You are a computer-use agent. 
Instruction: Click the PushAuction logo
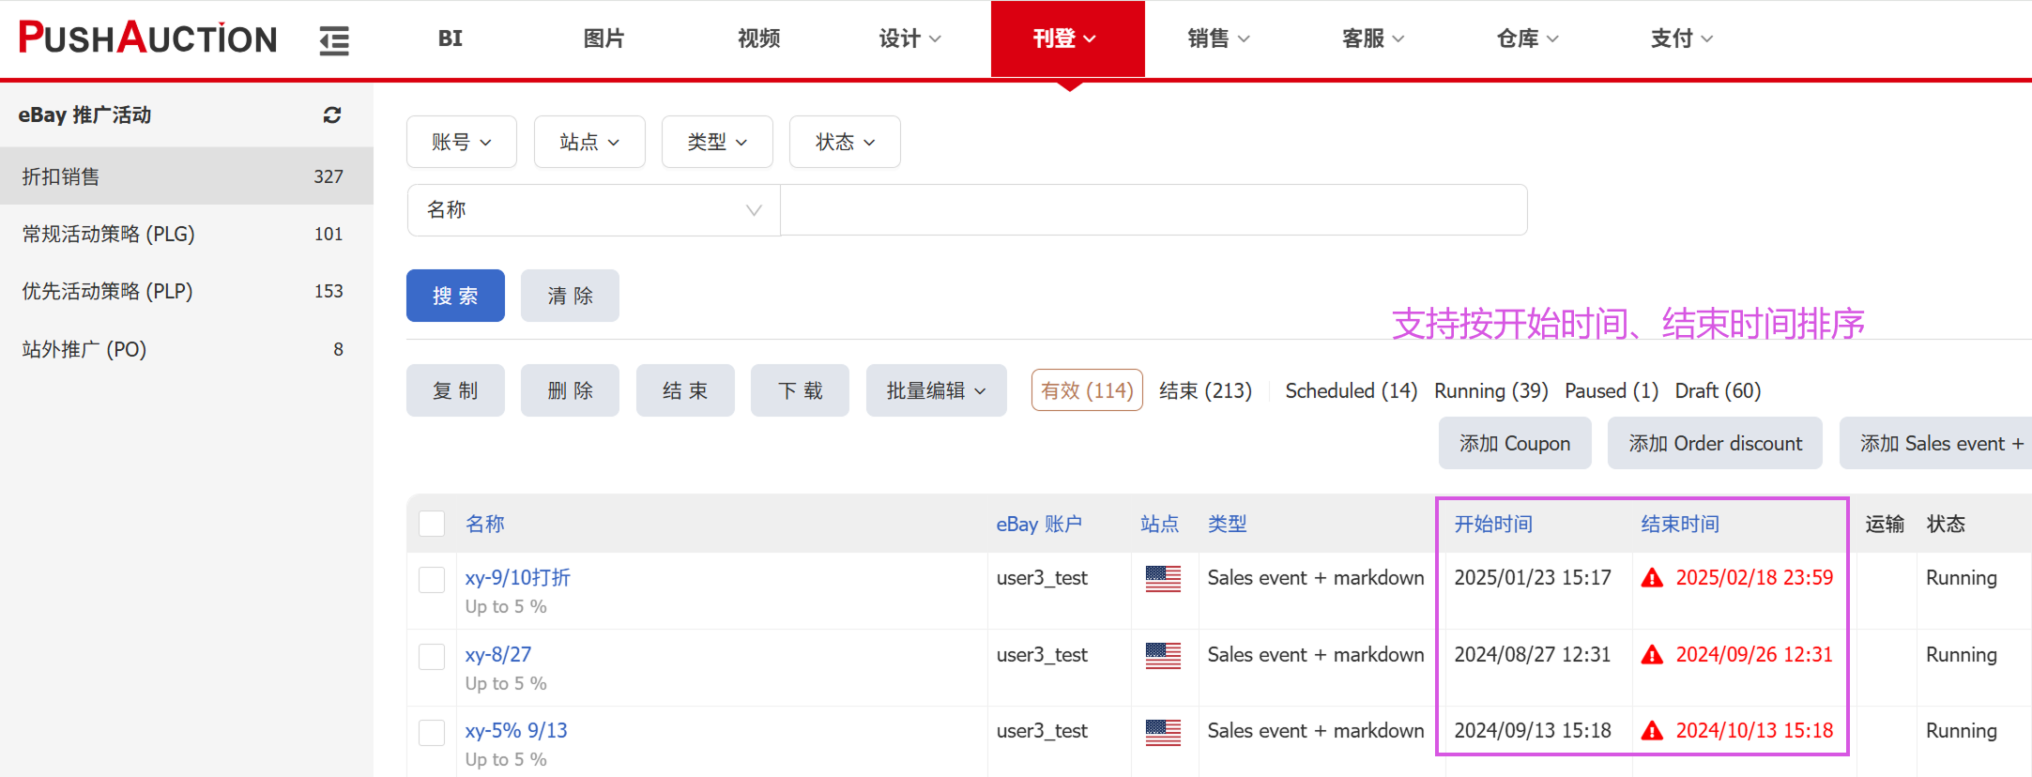click(x=148, y=38)
